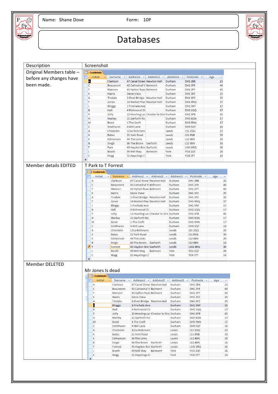Click the Smithwon cell in the Original Members table
This screenshot has height=394, width=278.
[116, 127]
